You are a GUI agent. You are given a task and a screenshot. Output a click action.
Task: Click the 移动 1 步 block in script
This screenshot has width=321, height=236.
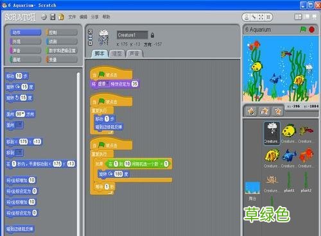[105, 119]
